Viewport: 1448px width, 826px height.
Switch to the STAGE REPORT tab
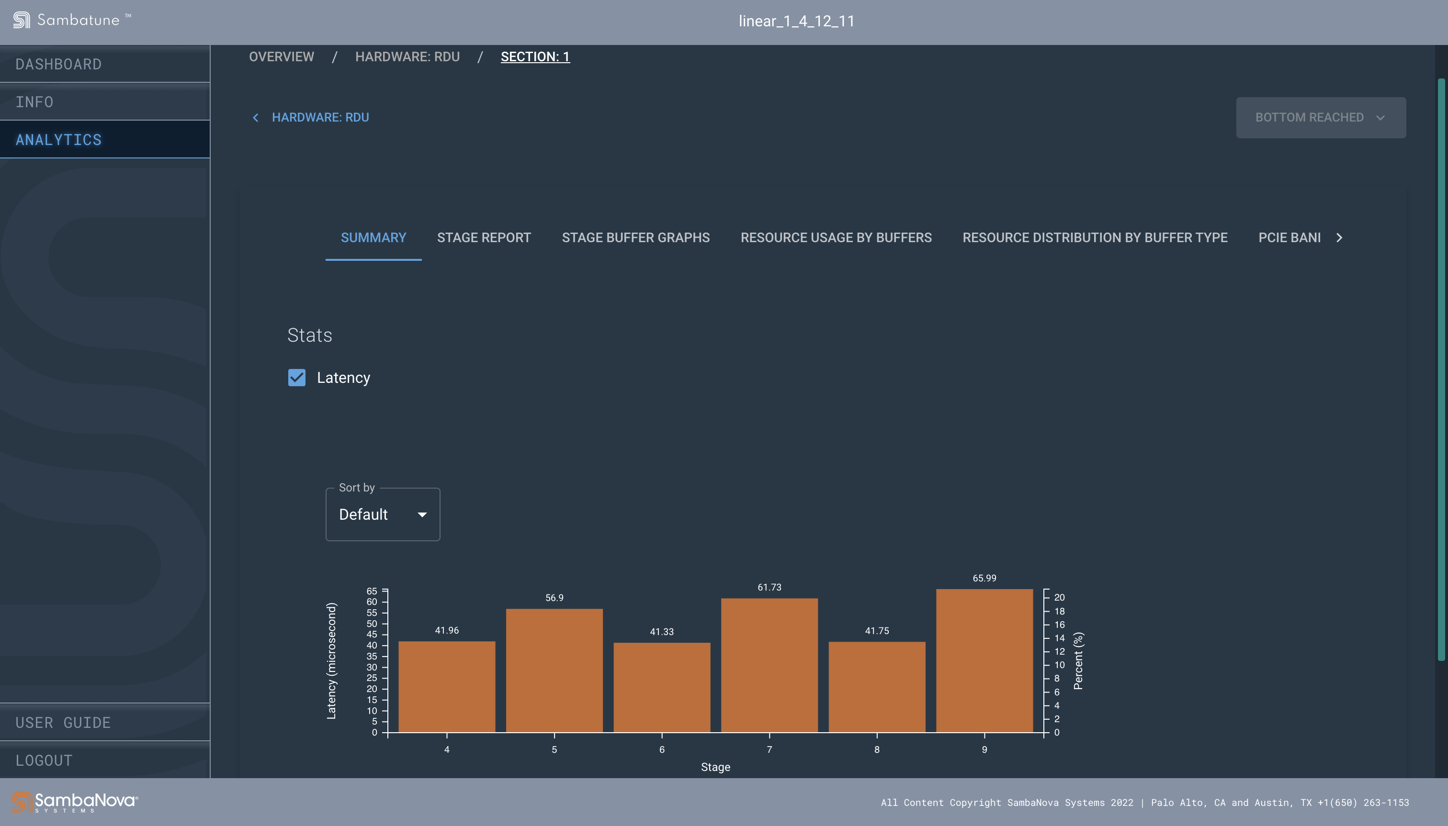click(483, 238)
